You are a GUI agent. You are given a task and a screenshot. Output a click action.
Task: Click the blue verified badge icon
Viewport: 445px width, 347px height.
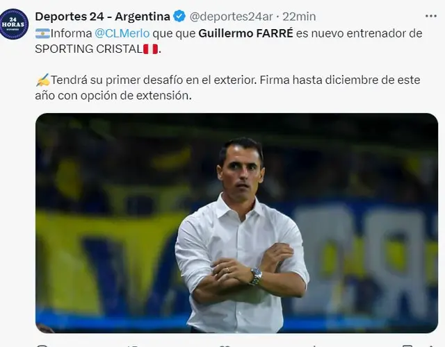[179, 16]
